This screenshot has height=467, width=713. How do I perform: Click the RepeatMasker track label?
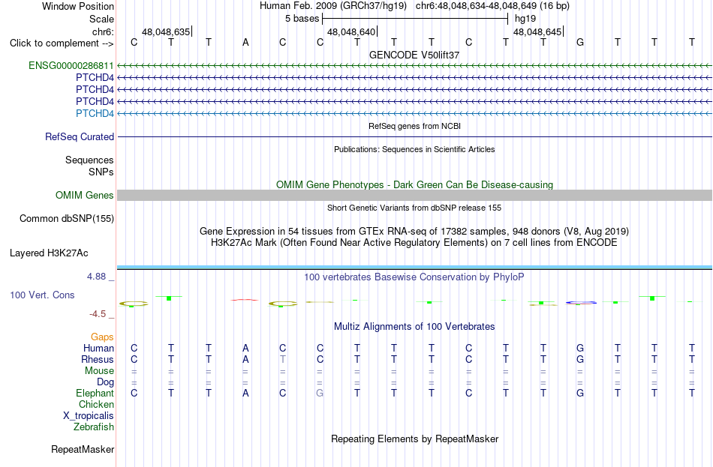click(83, 449)
